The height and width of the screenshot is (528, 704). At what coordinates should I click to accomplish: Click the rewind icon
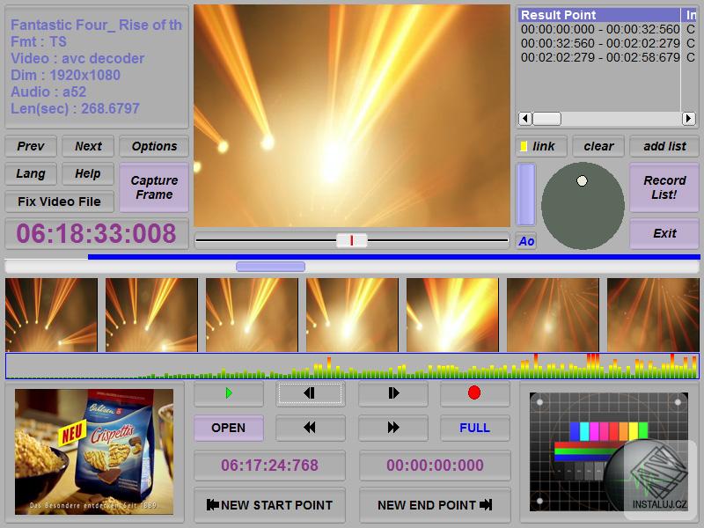[309, 429]
